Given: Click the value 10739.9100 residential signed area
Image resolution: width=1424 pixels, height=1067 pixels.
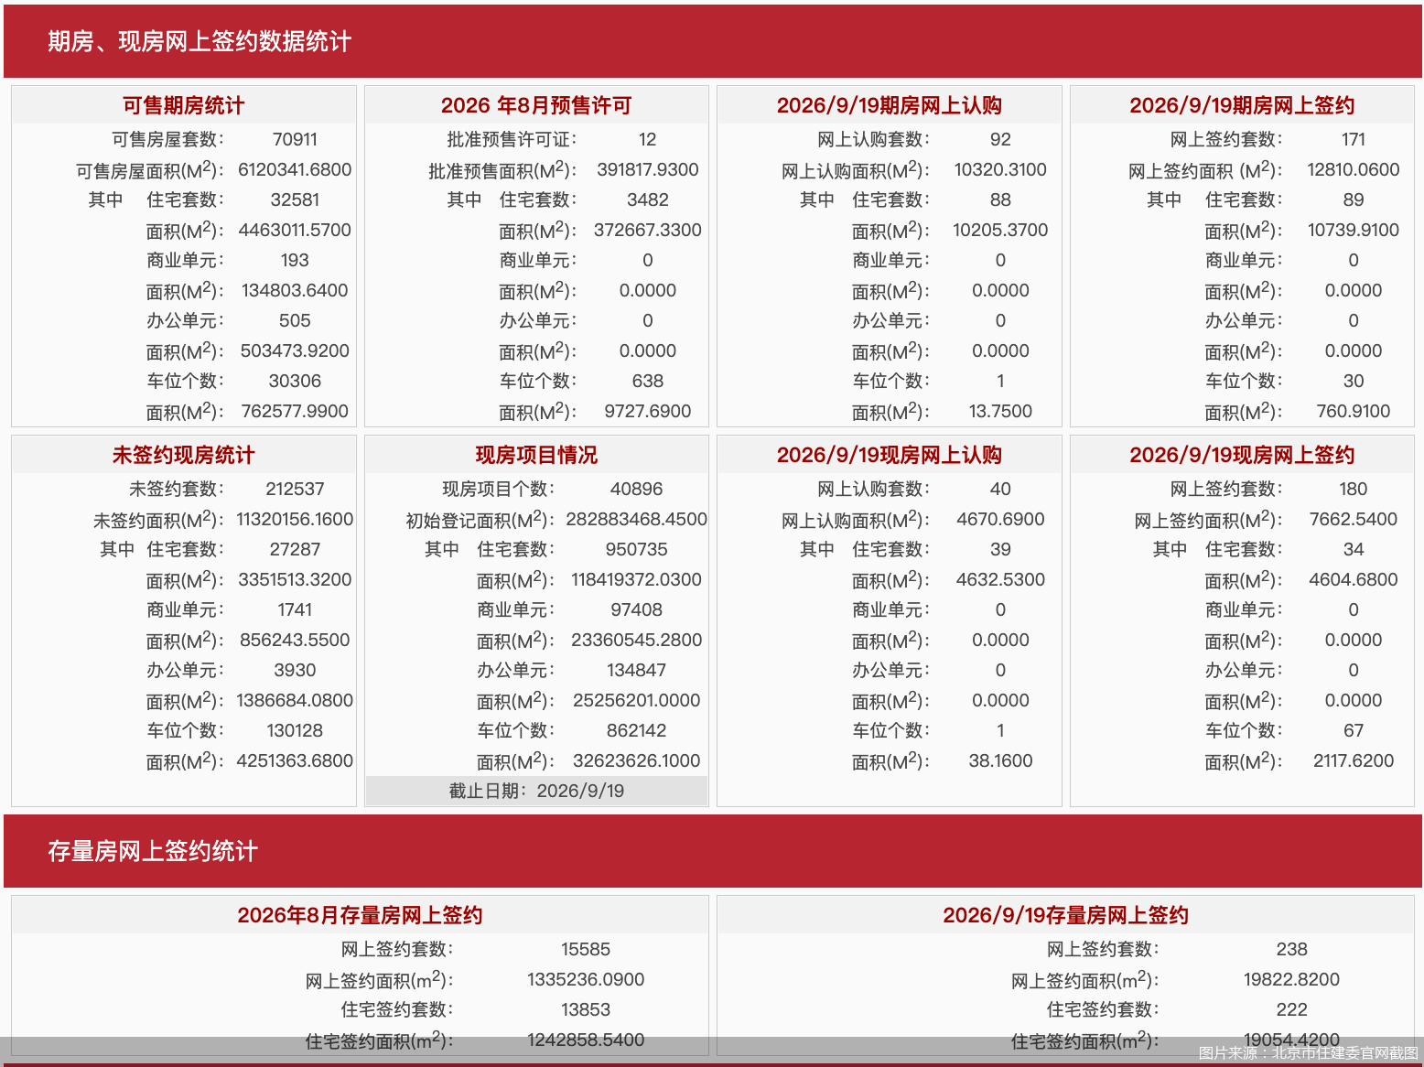Looking at the screenshot, I should click(1354, 230).
